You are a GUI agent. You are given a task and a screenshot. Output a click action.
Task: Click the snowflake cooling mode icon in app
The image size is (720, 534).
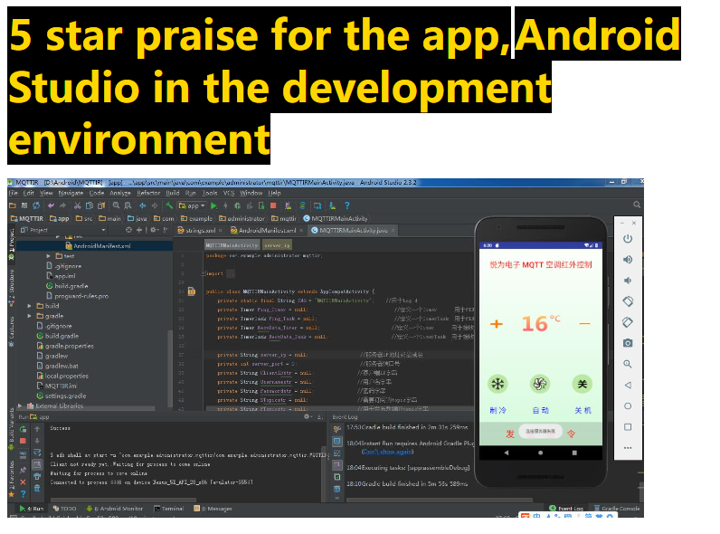tap(497, 384)
